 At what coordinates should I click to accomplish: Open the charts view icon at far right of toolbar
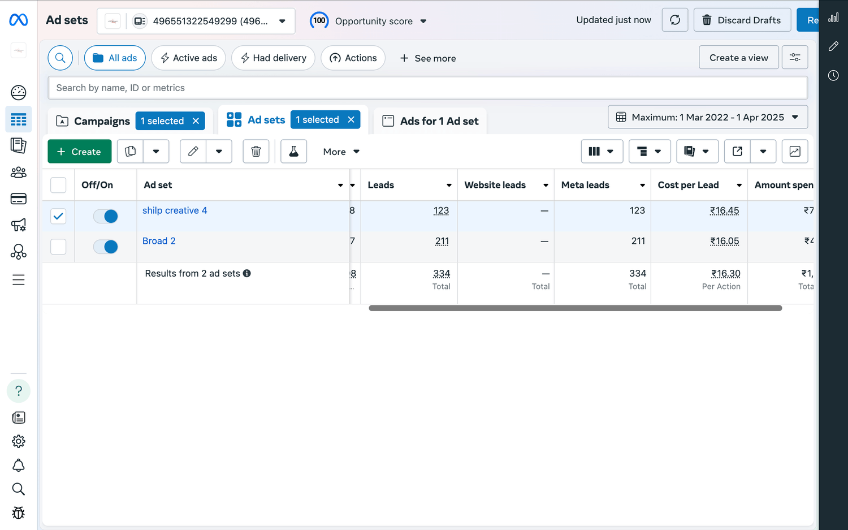[x=794, y=152]
